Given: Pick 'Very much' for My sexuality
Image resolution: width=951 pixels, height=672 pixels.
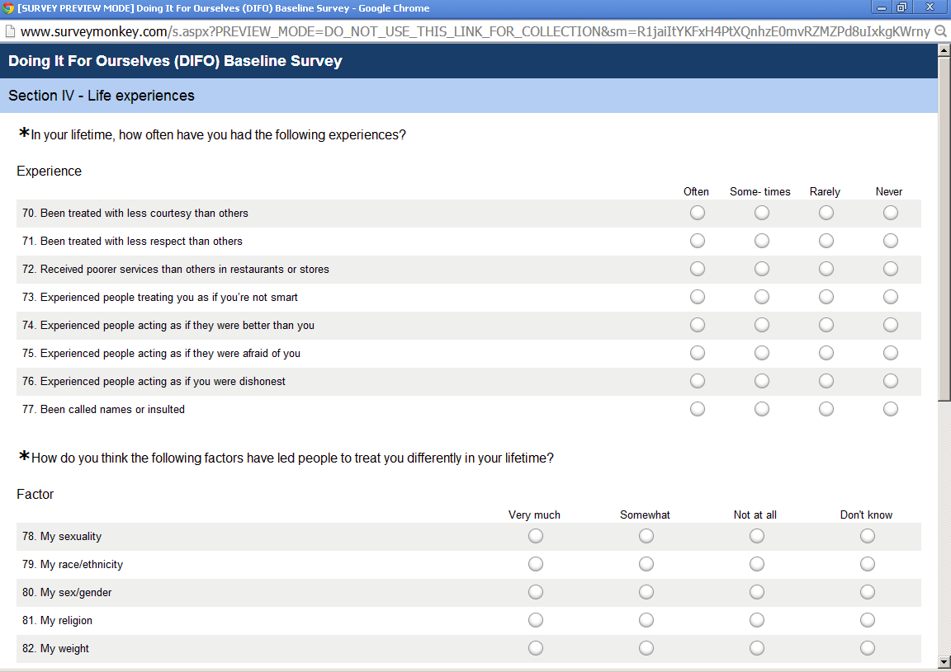Looking at the screenshot, I should [x=536, y=536].
